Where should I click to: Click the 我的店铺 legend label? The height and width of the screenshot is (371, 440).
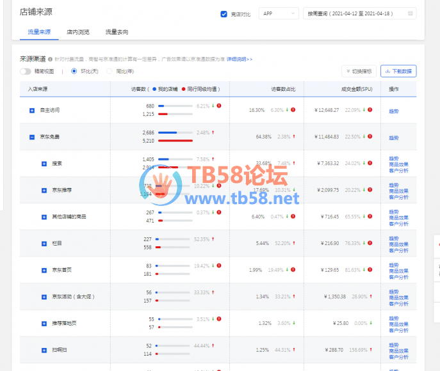pyautogui.click(x=168, y=89)
